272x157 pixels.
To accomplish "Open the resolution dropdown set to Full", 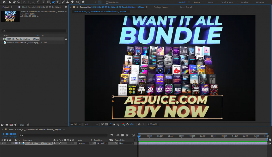I will tap(91, 124).
